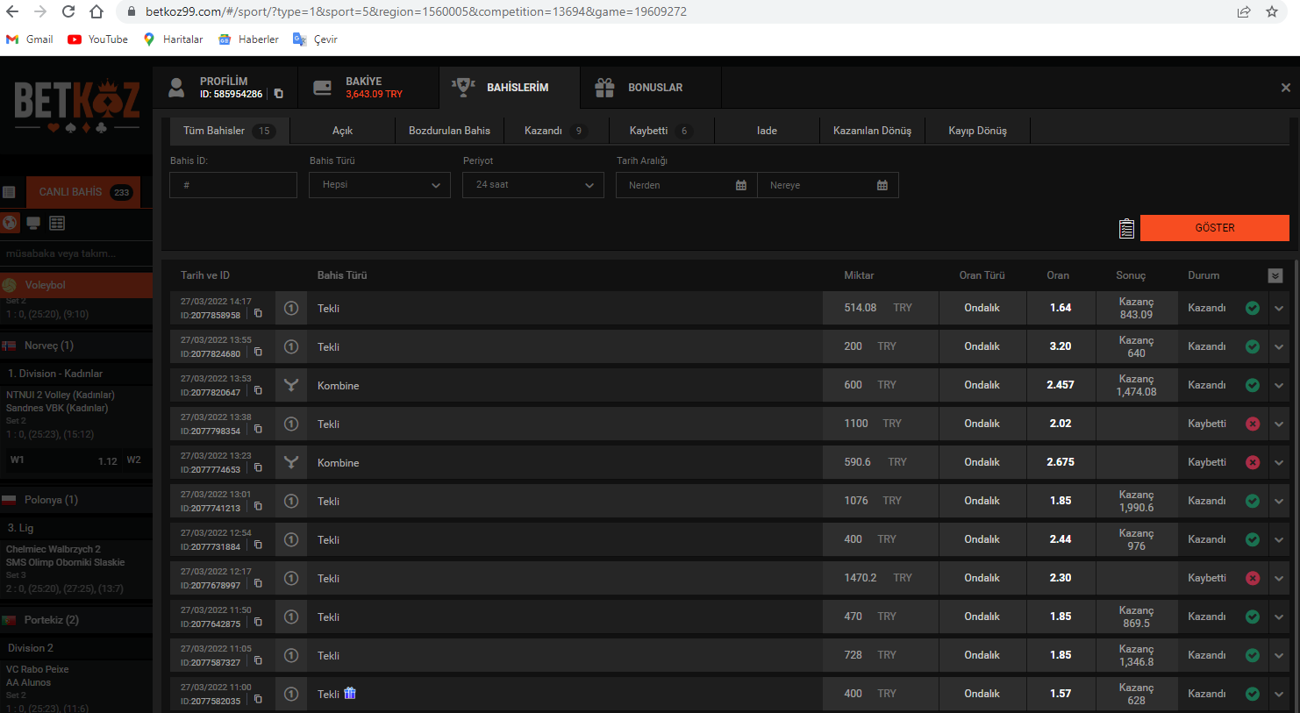The width and height of the screenshot is (1300, 713).
Task: Click green won checkmark on row 2077858958
Action: point(1253,308)
